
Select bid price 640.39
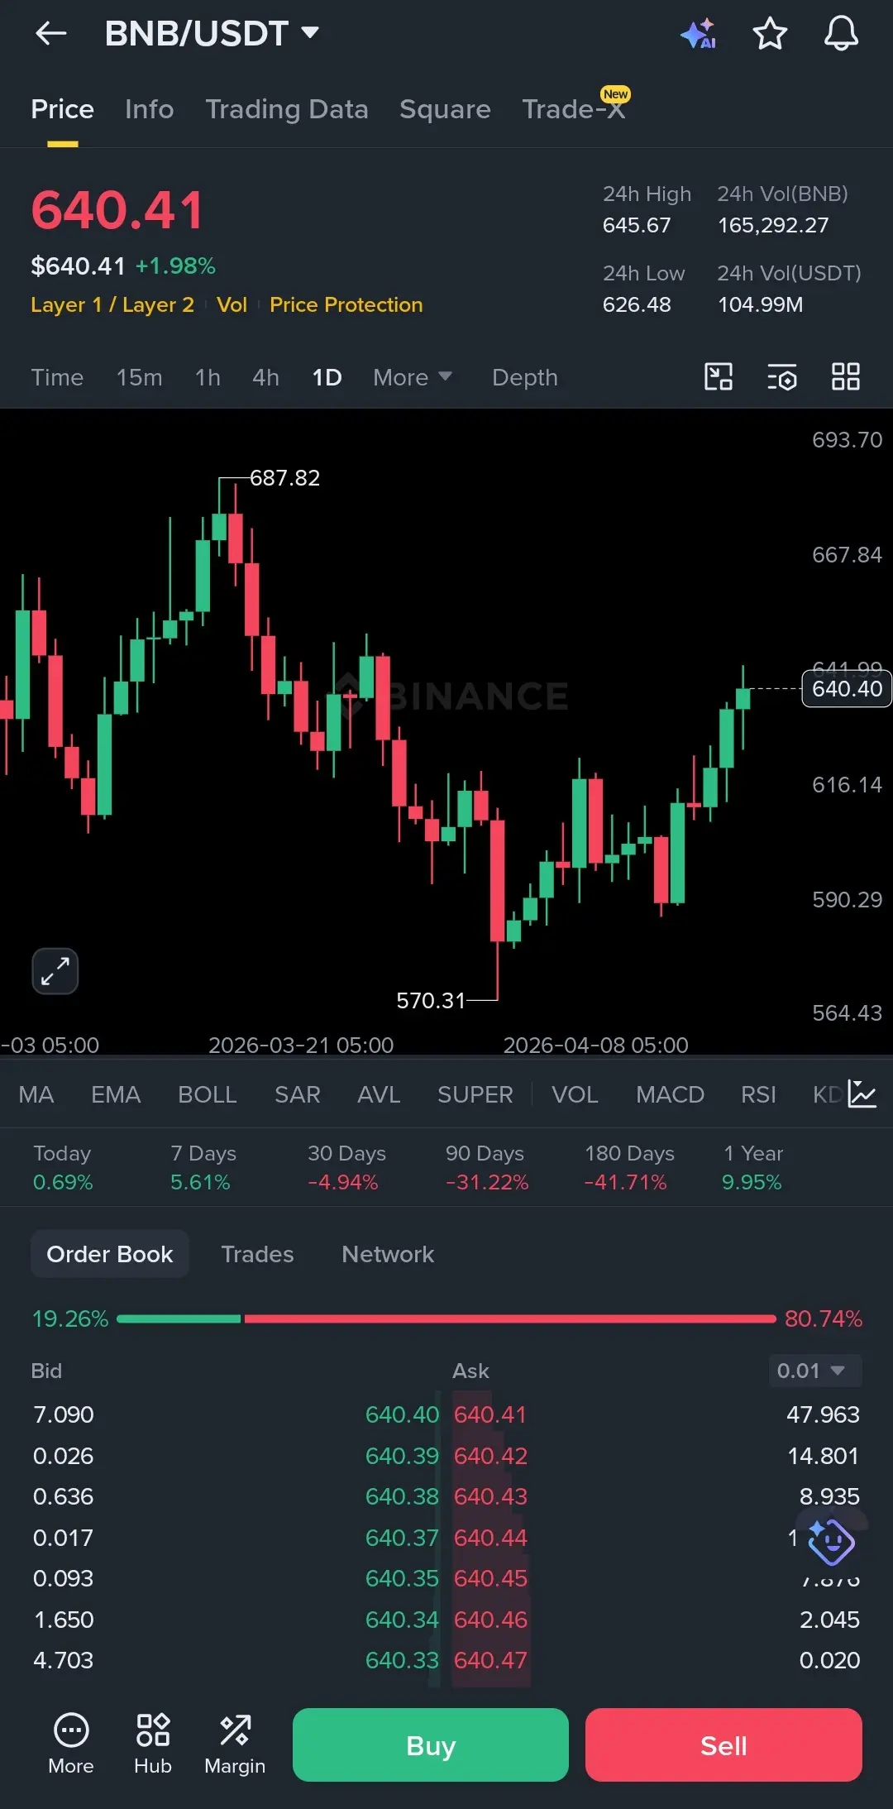coord(402,1456)
